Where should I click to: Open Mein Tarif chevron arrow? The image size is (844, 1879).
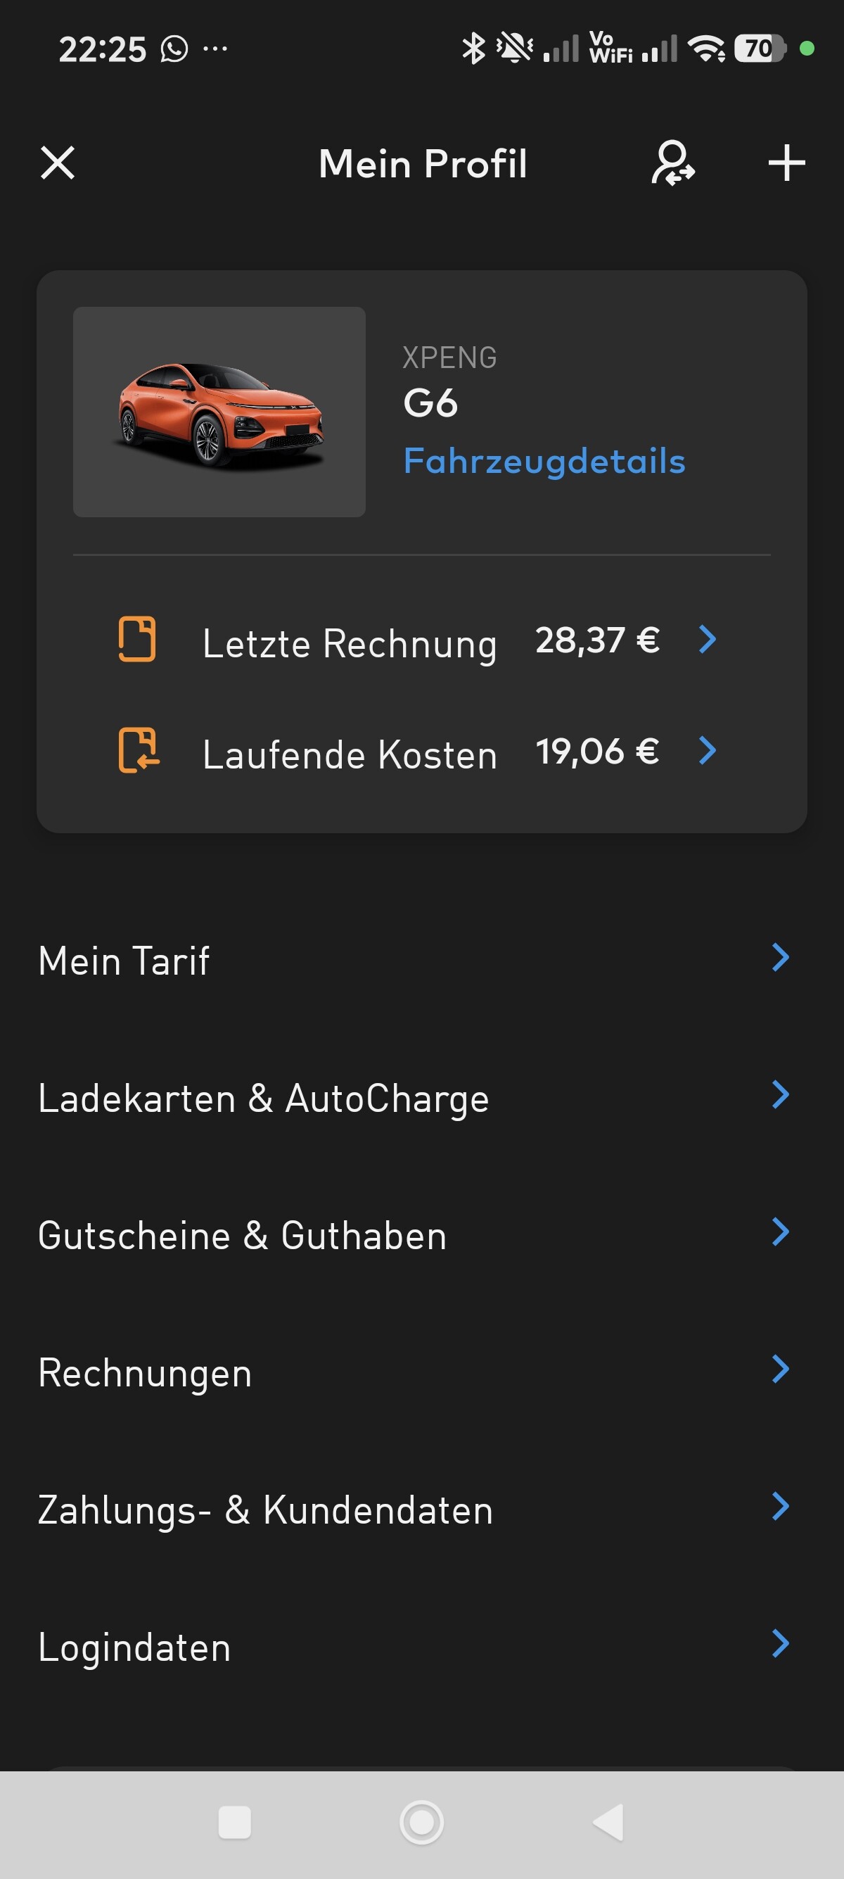pyautogui.click(x=781, y=958)
